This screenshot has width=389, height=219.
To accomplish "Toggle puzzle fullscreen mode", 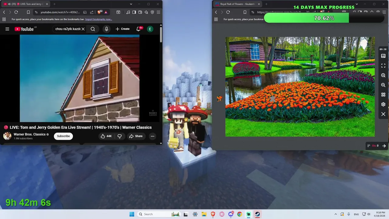I will click(383, 66).
